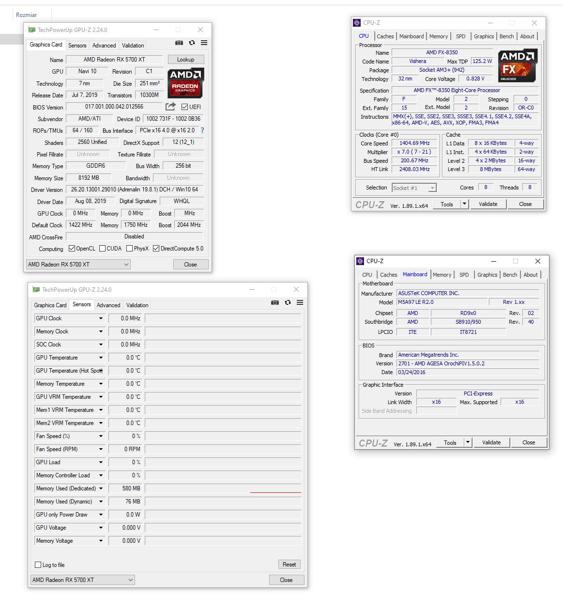This screenshot has width=563, height=597.
Task: Click the camera icon in GPU-Z Sensors window
Action: coord(275,302)
